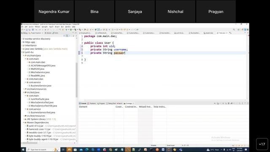270x152 pixels.
Task: Switch to the Console tab
Action: pos(83,103)
